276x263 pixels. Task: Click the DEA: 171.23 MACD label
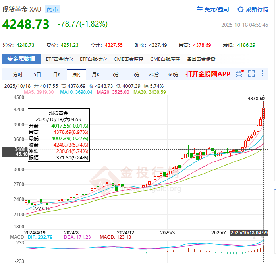(77, 237)
